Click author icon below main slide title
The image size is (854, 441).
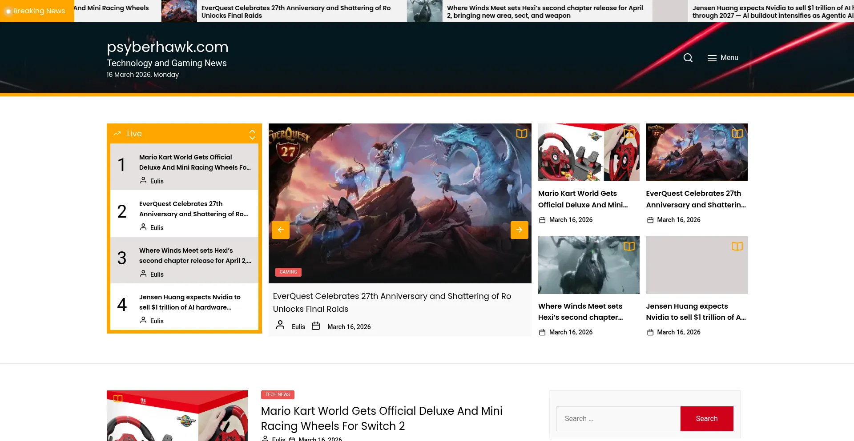tap(280, 325)
